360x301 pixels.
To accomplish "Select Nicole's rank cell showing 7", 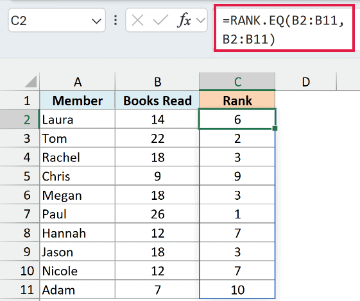I will (x=237, y=271).
